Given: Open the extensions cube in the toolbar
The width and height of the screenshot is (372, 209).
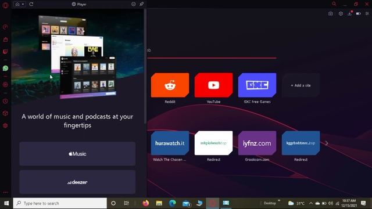Looking at the screenshot, I should tap(341, 14).
